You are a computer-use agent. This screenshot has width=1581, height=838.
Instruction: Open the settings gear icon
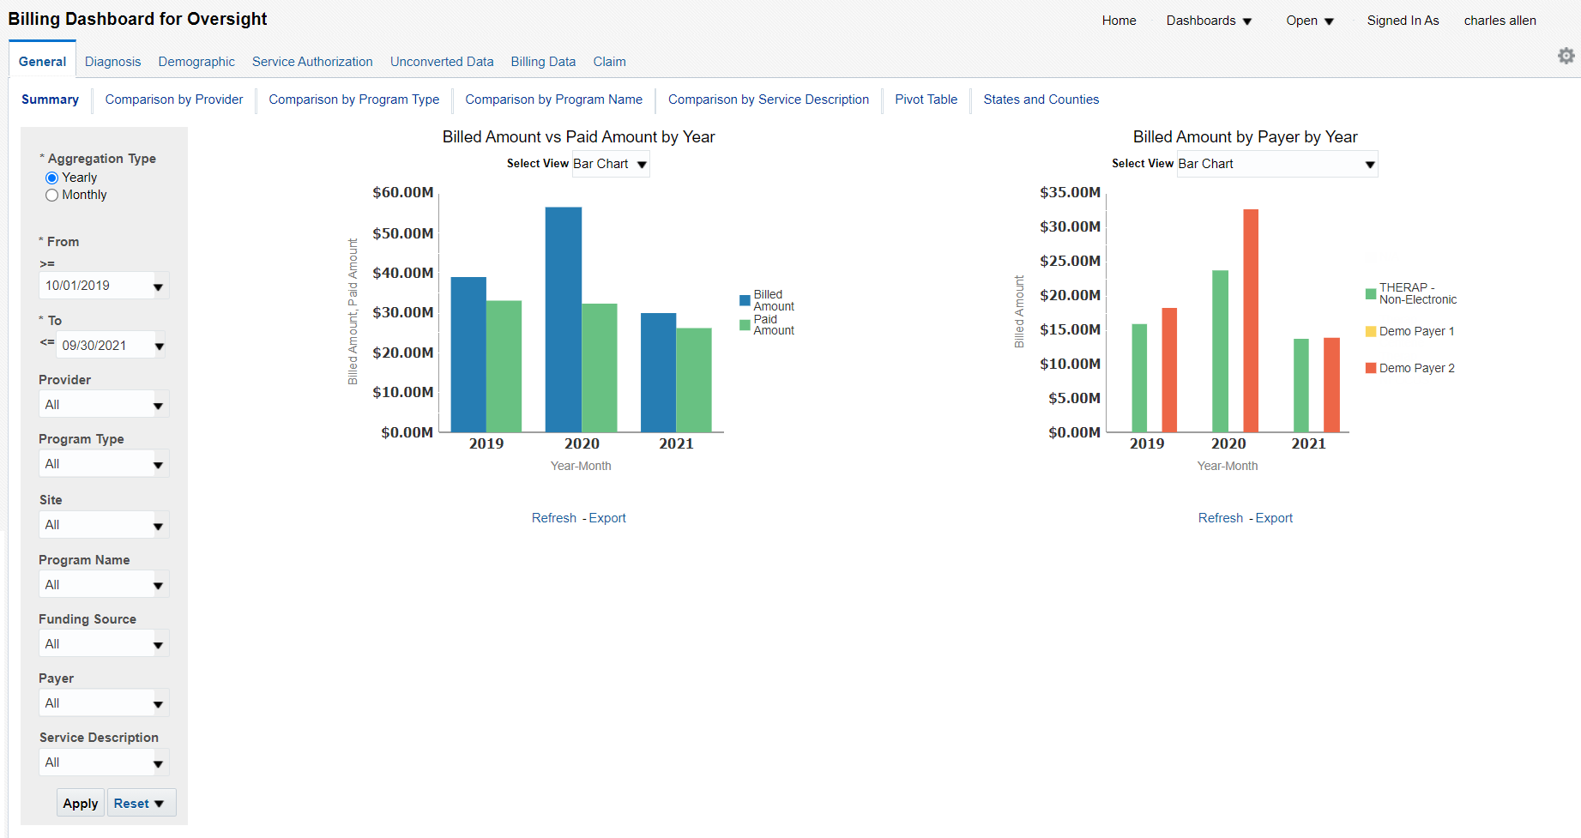[1565, 55]
